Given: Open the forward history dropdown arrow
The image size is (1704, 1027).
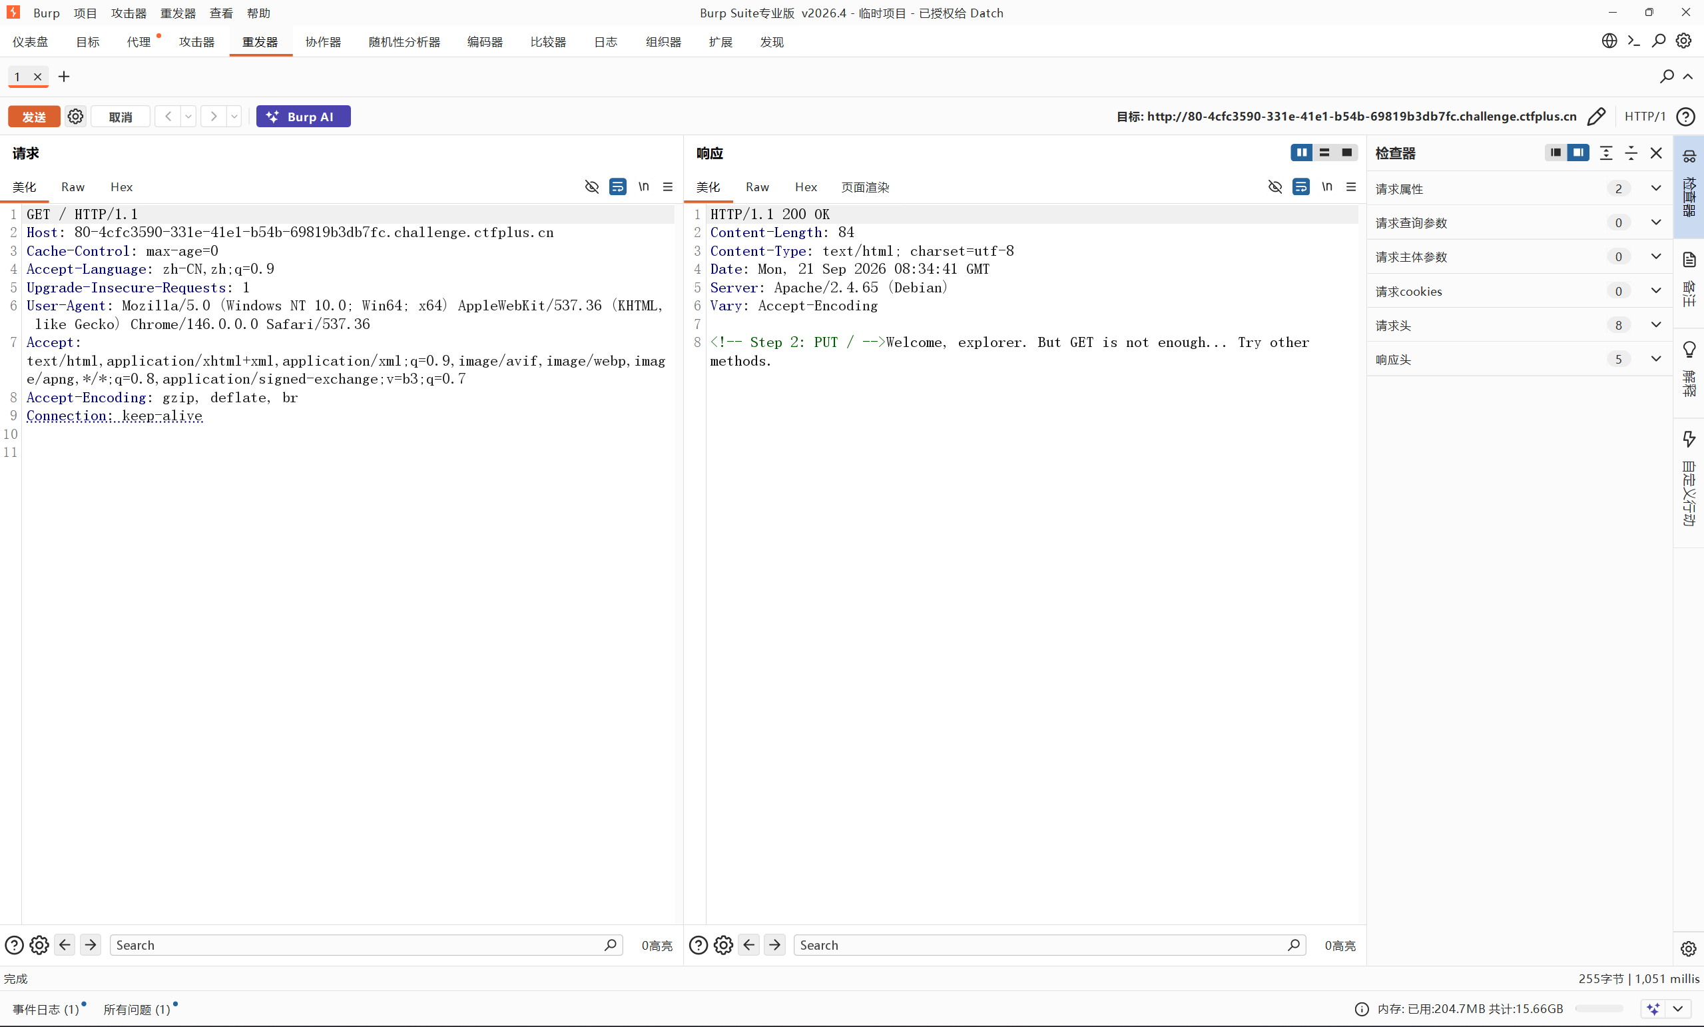Looking at the screenshot, I should coord(234,116).
